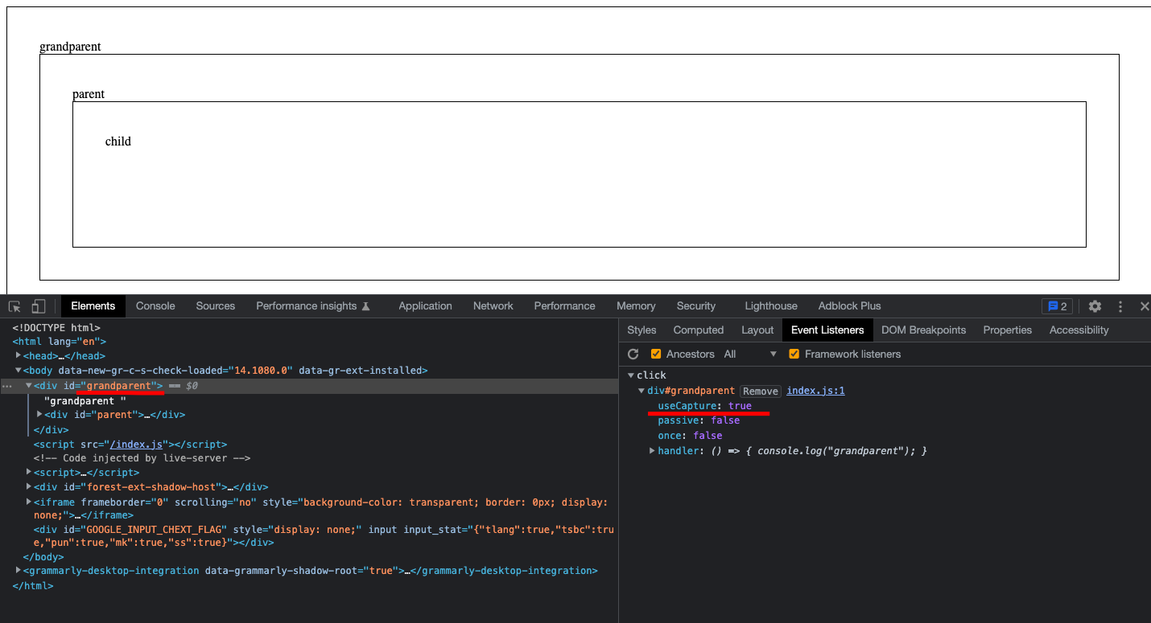Open the Memory tab

[x=636, y=306]
